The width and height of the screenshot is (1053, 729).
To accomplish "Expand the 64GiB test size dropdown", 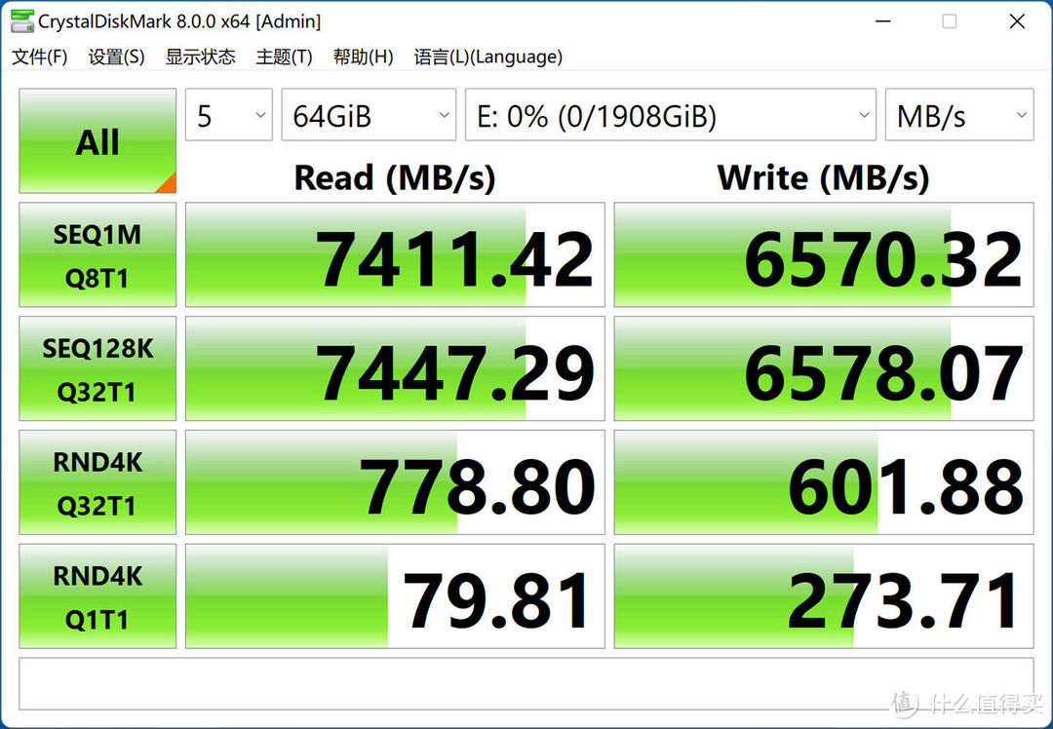I will [369, 115].
